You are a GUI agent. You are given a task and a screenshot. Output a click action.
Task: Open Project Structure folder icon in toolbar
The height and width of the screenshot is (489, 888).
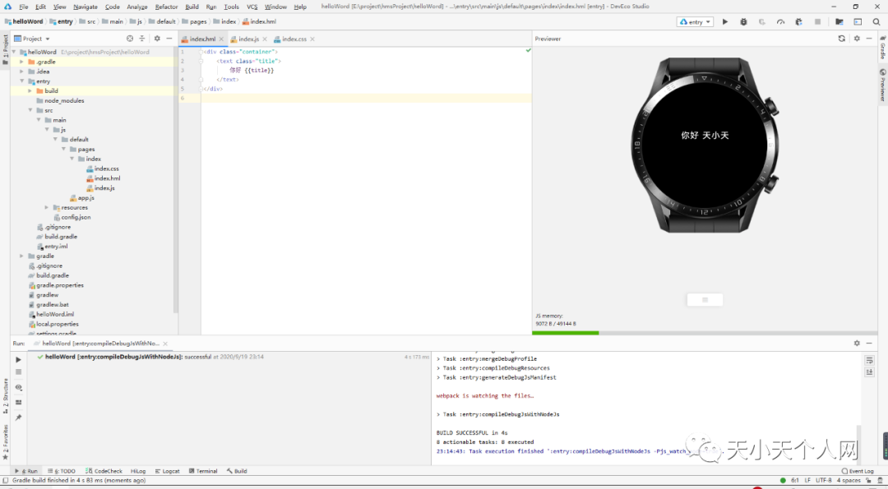coord(839,21)
